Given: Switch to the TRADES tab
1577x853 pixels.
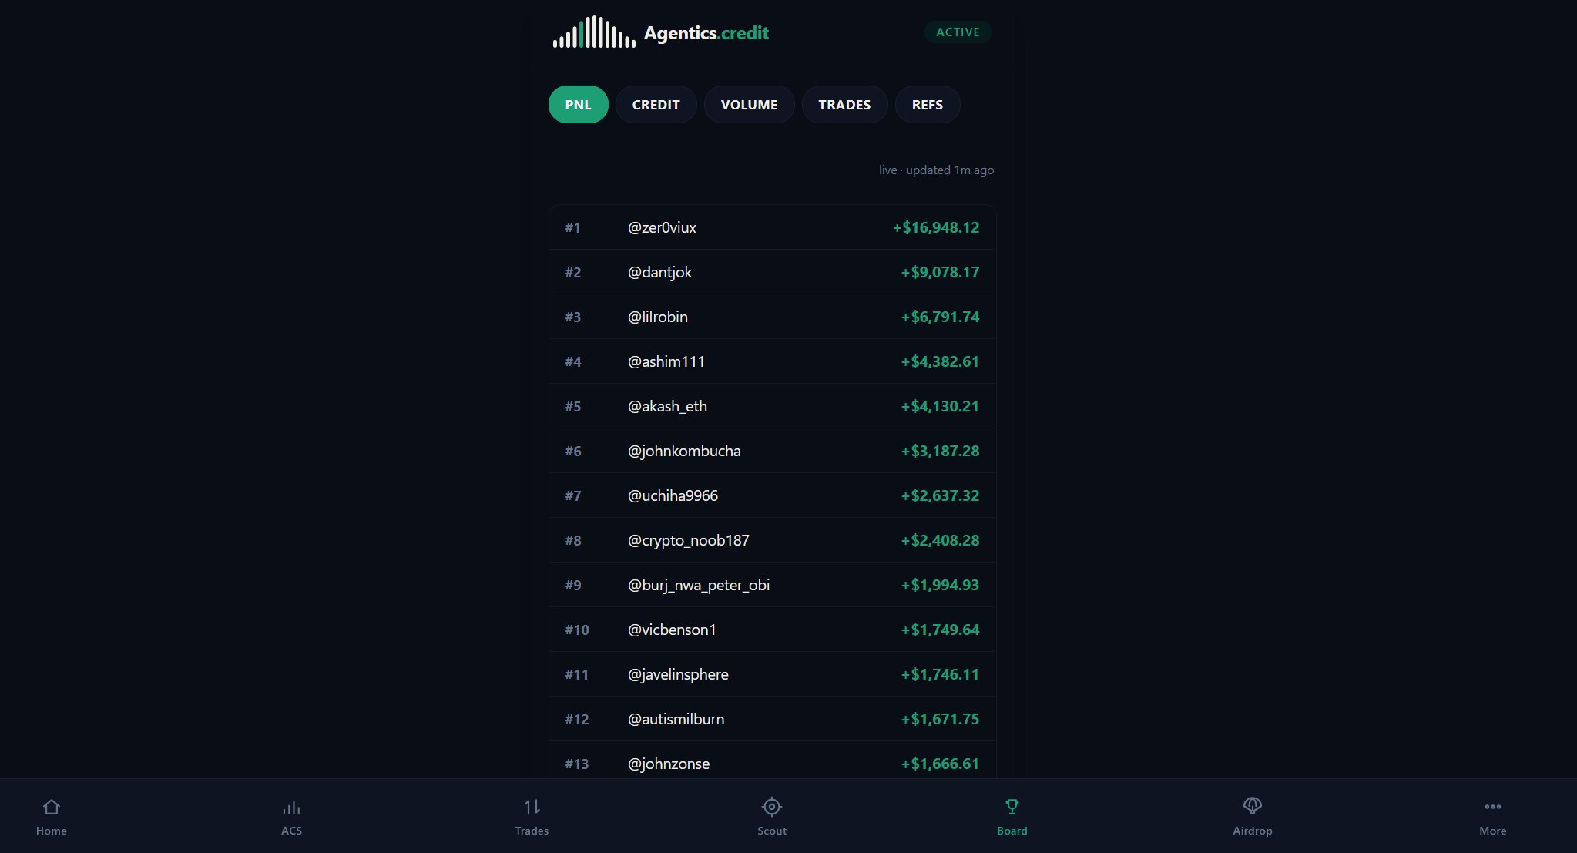Looking at the screenshot, I should pos(845,105).
